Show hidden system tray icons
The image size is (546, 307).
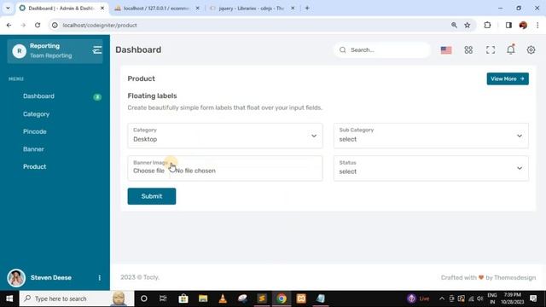[x=442, y=298]
